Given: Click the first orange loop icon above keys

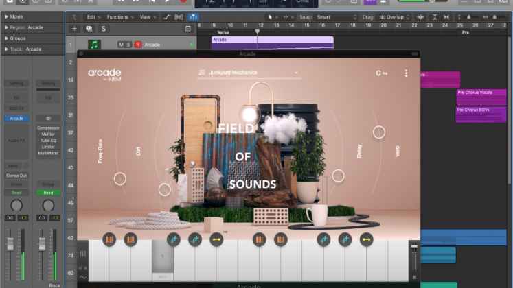Looking at the screenshot, I should [109, 239].
